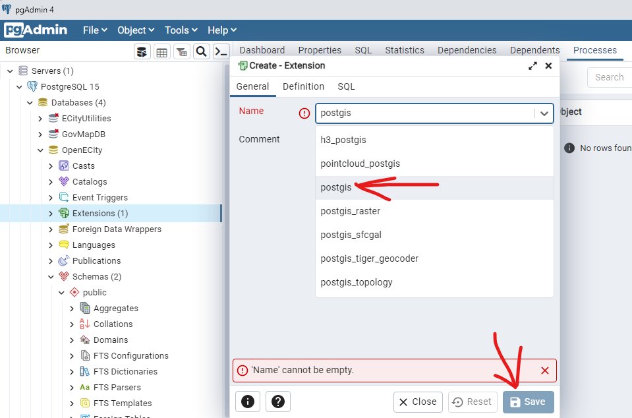The height and width of the screenshot is (418, 632).
Task: Switch to the Definition tab
Action: 304,86
